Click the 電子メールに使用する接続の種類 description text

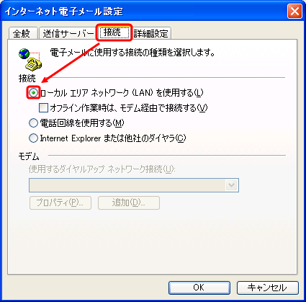click(x=132, y=53)
